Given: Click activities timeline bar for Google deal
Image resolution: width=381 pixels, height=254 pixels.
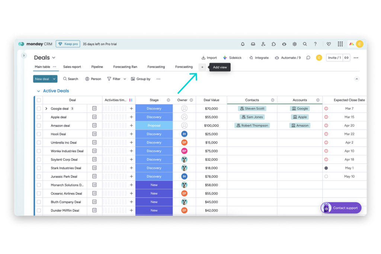Looking at the screenshot, I should [x=115, y=109].
